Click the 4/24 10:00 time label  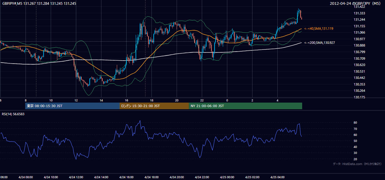51,177
